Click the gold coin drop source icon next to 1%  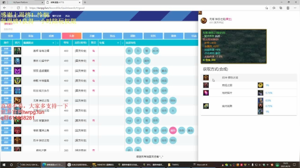[260, 85]
